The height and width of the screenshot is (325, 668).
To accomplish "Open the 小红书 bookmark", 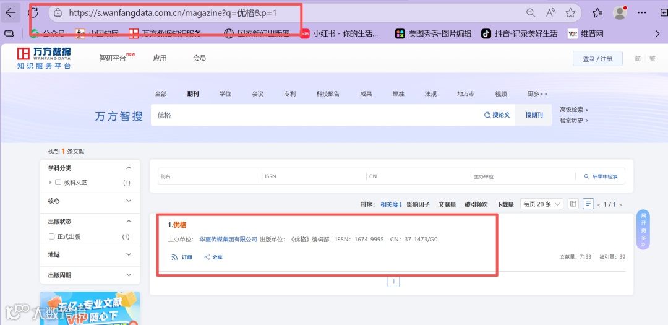I will 339,33.
